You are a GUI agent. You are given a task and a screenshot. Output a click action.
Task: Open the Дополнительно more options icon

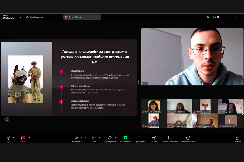click(x=188, y=138)
